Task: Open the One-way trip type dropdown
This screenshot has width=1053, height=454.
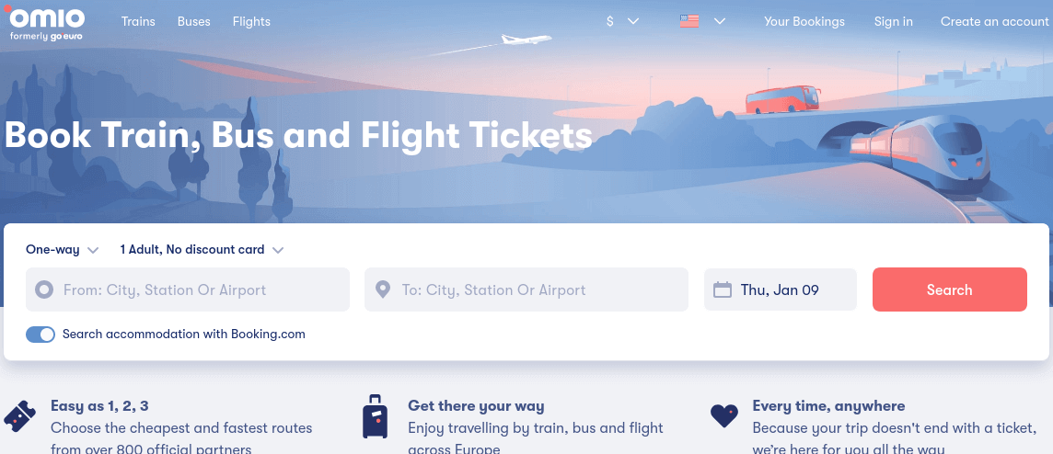Action: coord(62,250)
